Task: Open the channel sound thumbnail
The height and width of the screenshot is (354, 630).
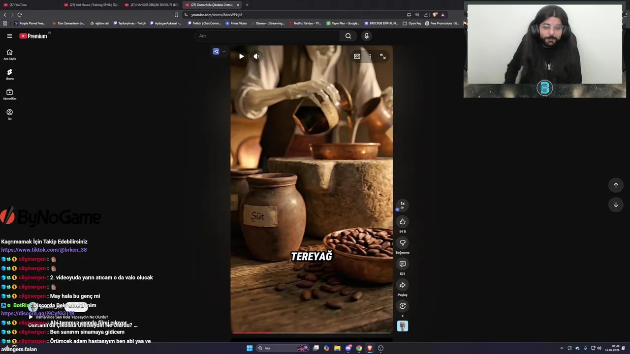Action: (402, 326)
